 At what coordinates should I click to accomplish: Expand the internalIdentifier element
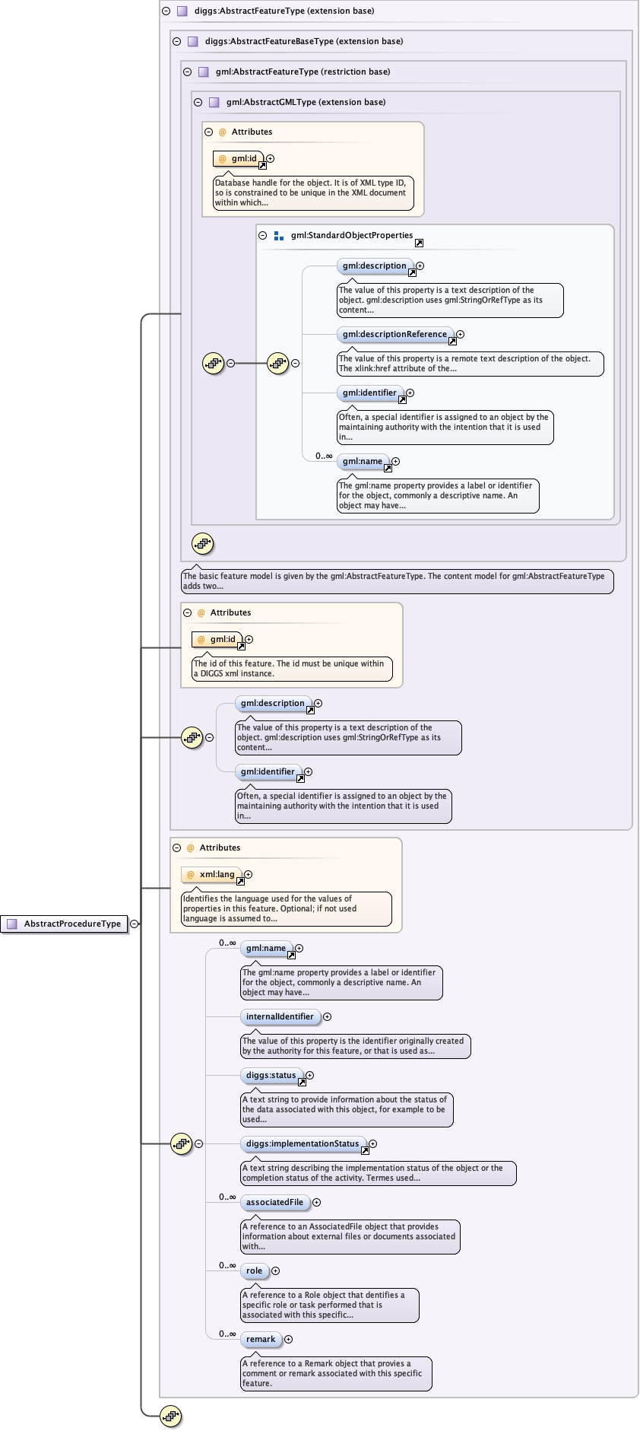[327, 1016]
